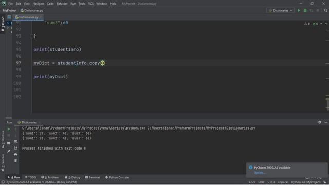
Task: Rerun Dictionaries with the green Run panel arrow
Action: coord(9,129)
